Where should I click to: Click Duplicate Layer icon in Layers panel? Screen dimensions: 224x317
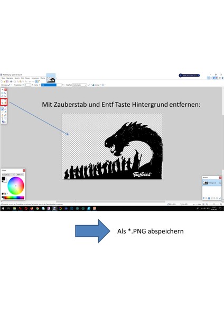click(209, 198)
